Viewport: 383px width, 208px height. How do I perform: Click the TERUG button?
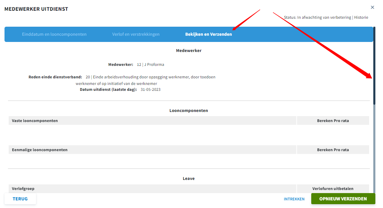tap(20, 199)
